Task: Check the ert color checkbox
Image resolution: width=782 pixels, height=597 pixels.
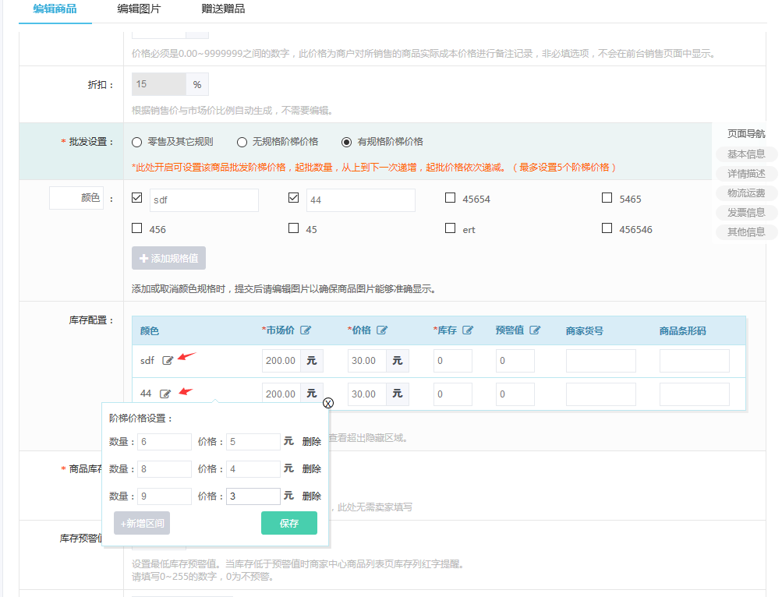Action: (x=450, y=228)
